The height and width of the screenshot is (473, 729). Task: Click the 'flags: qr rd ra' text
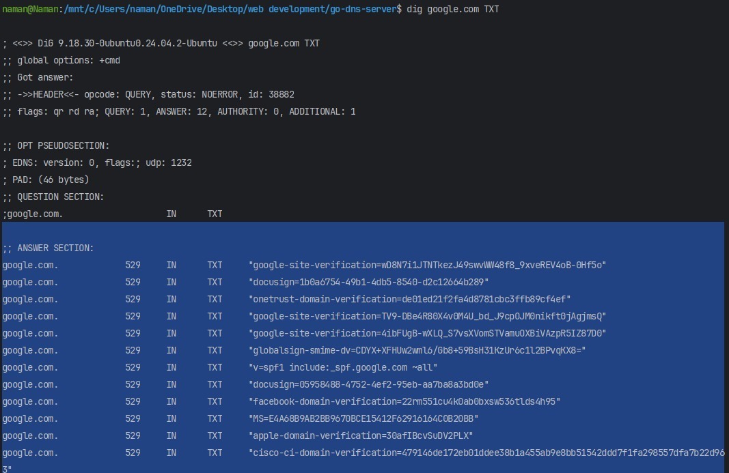click(58, 111)
